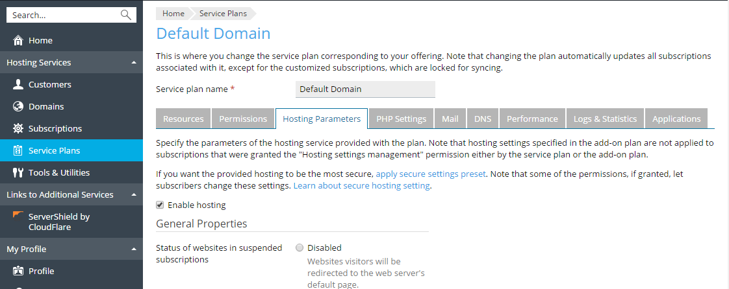Collapse the Hosting Services section
The height and width of the screenshot is (289, 729).
point(133,63)
